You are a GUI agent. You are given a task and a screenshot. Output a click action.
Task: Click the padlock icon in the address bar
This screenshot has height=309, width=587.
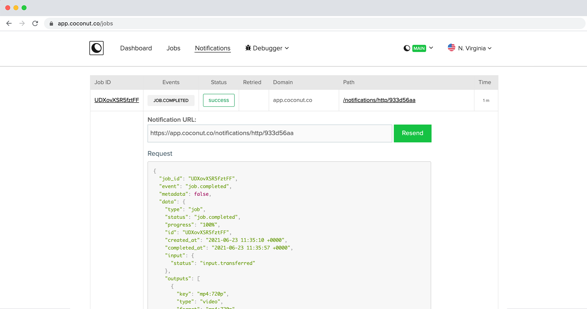pyautogui.click(x=51, y=23)
